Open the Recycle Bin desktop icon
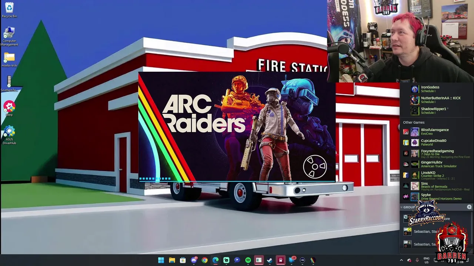Screen dimensions: 474x266 pos(9,10)
